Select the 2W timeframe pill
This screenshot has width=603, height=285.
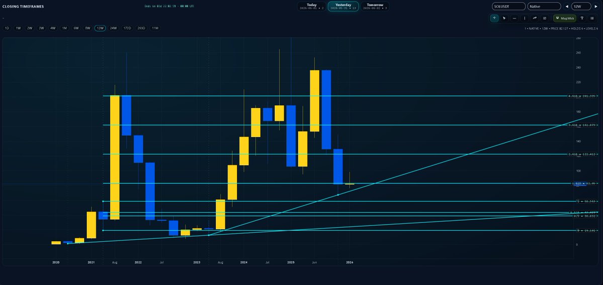(30, 28)
